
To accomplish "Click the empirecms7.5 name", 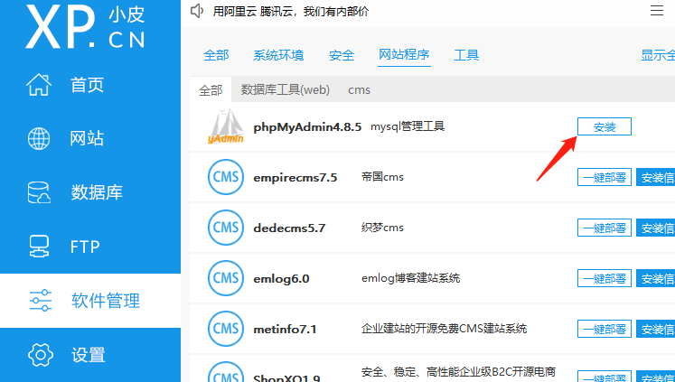I will coord(295,178).
